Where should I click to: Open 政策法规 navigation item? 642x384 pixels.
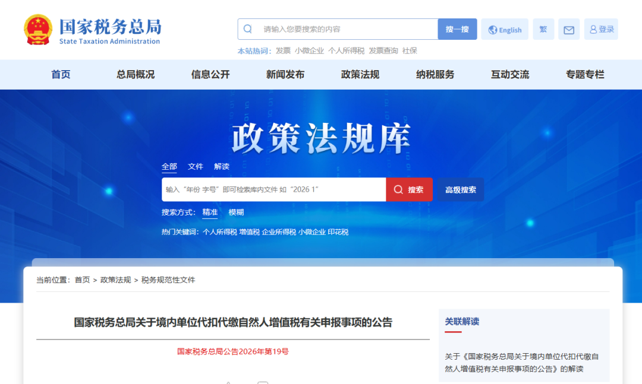(x=360, y=74)
